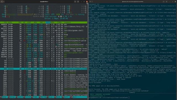Viewport: 177px width, 100px height.
Task: Click shell prompt line in right terminal
Action: click(109, 97)
